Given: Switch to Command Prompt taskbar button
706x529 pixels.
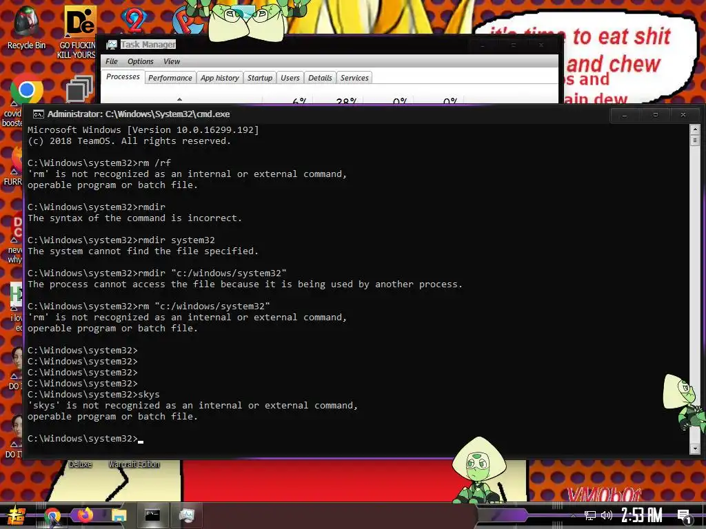Looking at the screenshot, I should click(x=152, y=515).
